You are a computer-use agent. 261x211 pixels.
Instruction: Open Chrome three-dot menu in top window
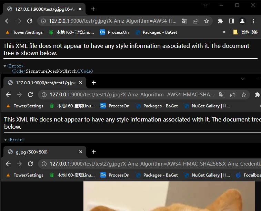(253, 21)
